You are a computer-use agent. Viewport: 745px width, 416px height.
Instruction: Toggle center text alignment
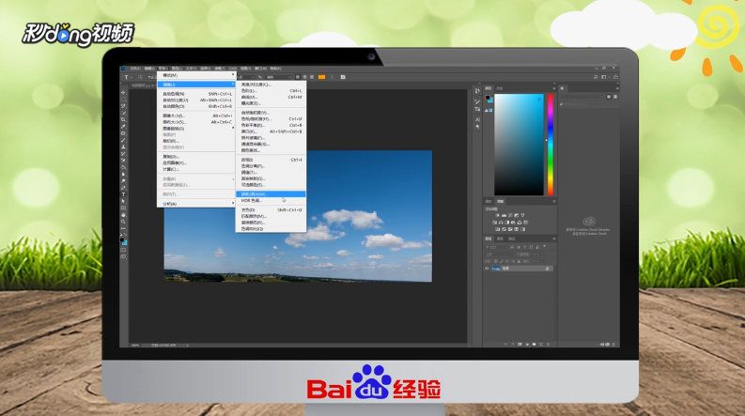click(x=305, y=77)
